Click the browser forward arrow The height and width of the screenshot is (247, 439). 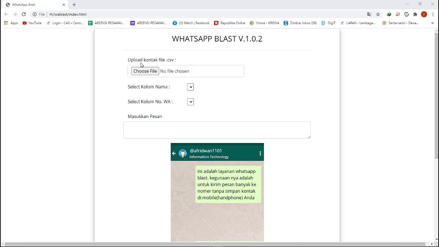15,14
